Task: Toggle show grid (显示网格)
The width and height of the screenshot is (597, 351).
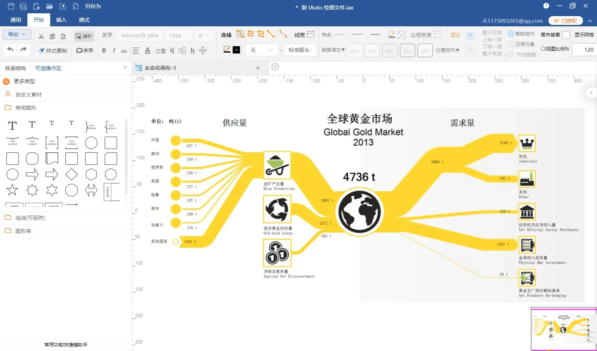Action: (x=584, y=35)
